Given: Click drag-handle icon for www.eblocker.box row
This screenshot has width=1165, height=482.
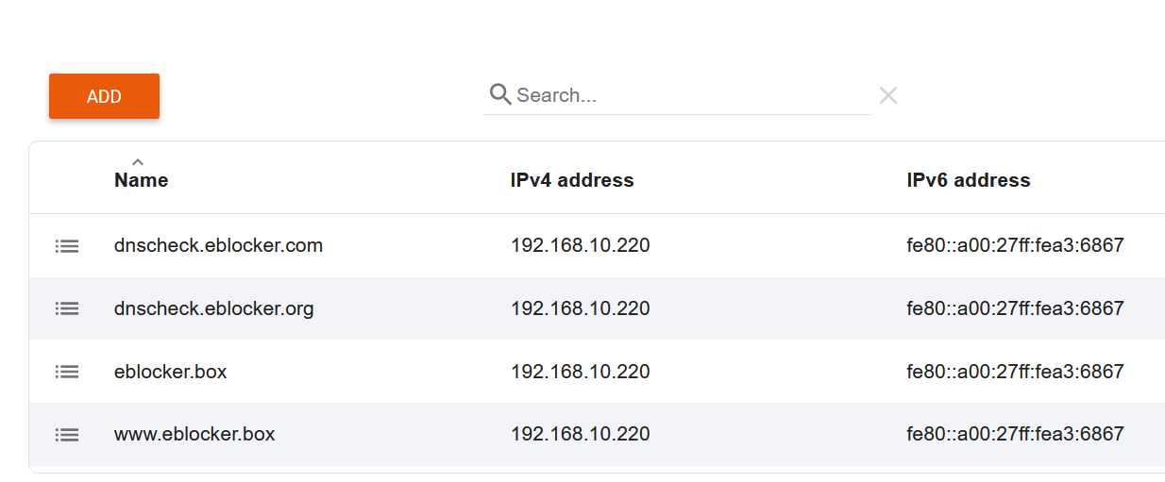Looking at the screenshot, I should tap(67, 435).
